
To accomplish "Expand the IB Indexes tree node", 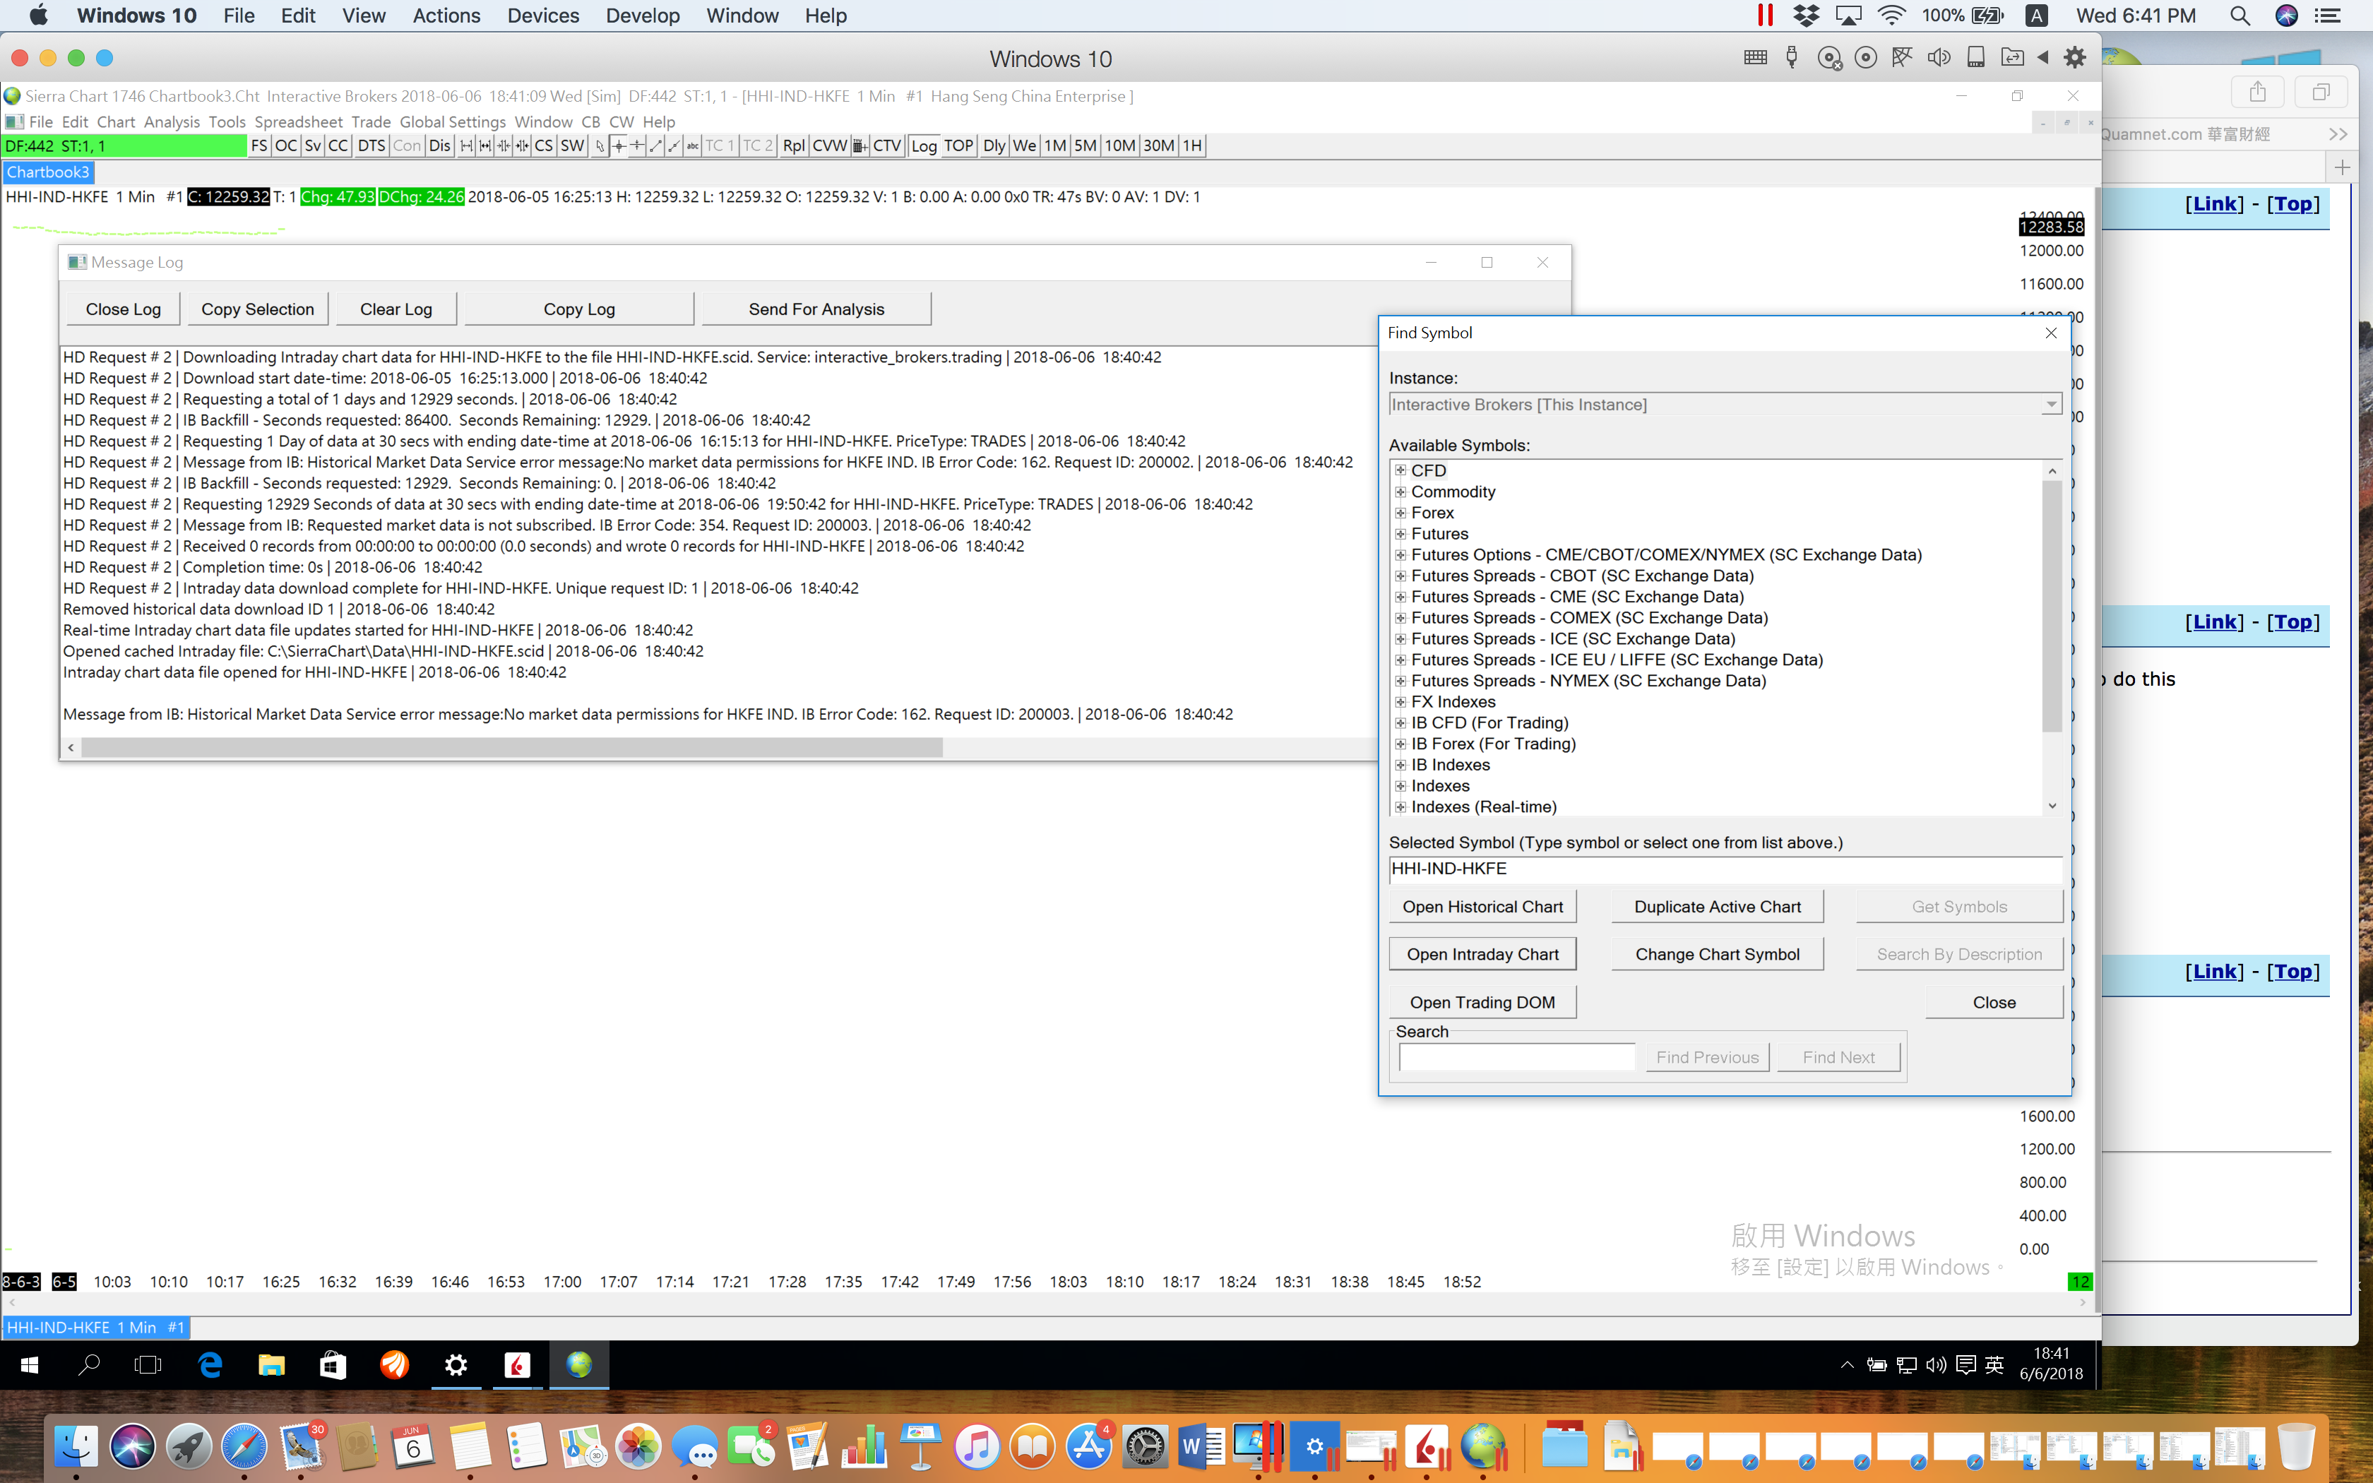I will point(1400,765).
